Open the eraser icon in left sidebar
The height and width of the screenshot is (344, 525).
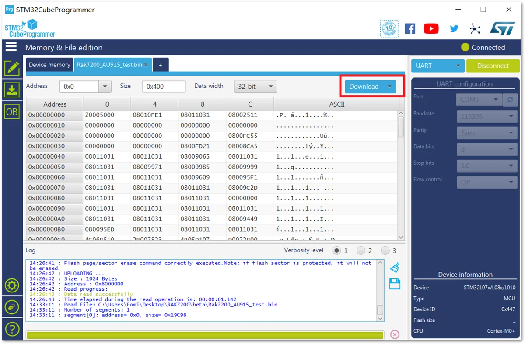point(12,307)
